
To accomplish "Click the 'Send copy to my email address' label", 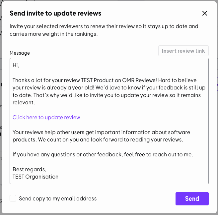I will [58, 199].
